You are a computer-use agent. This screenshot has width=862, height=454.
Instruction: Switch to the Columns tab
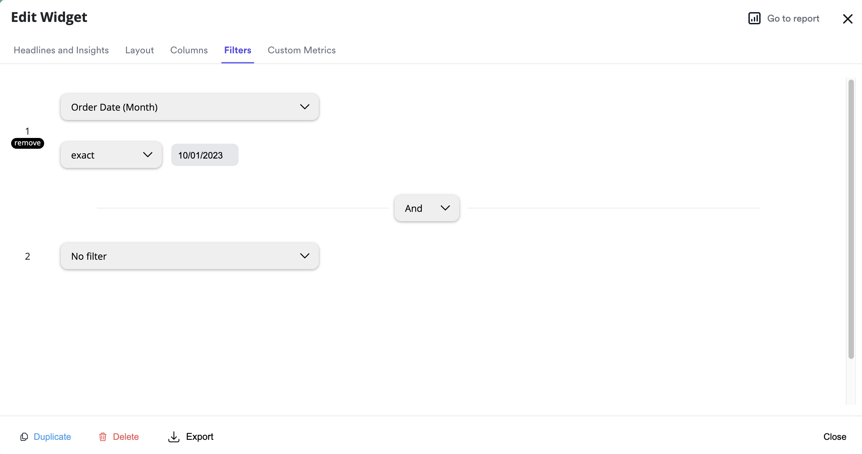tap(189, 50)
